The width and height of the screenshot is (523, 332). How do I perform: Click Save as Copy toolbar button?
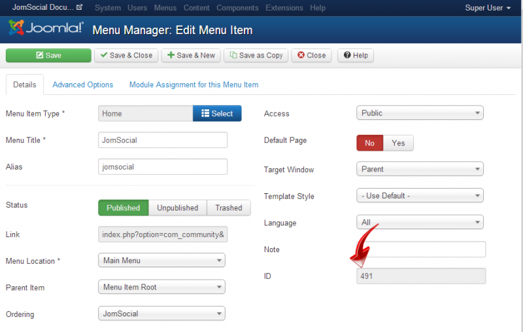coord(256,56)
